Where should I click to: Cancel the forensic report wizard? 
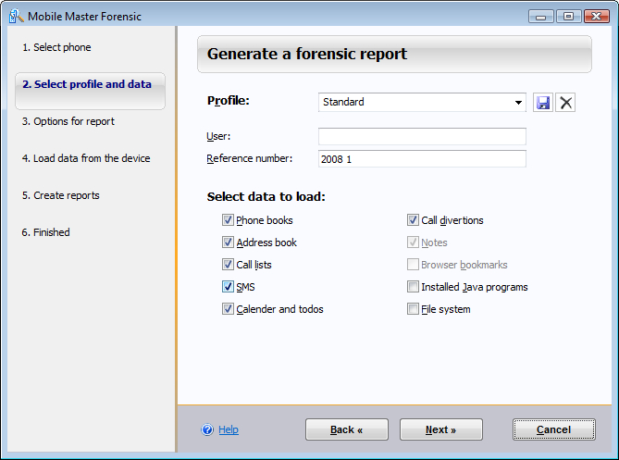553,429
